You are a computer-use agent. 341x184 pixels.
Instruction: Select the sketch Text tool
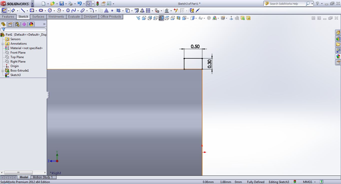click(x=106, y=10)
